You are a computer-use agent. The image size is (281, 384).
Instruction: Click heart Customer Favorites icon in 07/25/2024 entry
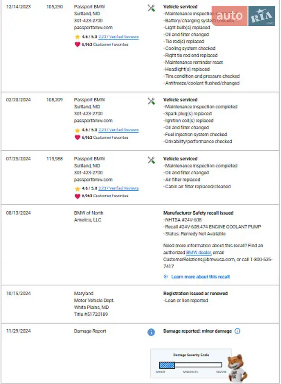pos(78,196)
